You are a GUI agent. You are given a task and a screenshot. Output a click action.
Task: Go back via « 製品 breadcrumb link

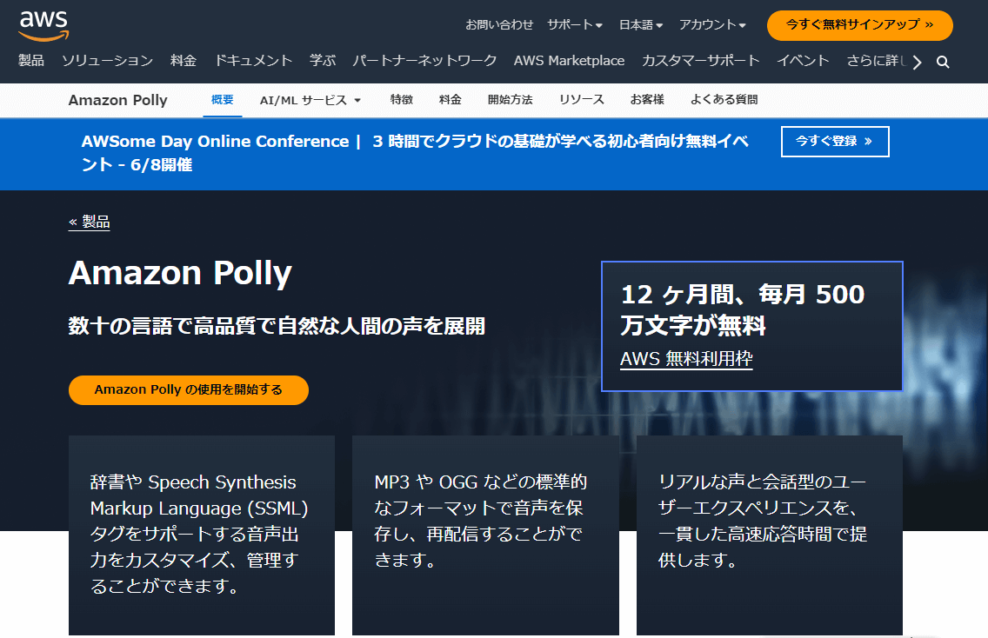click(89, 222)
